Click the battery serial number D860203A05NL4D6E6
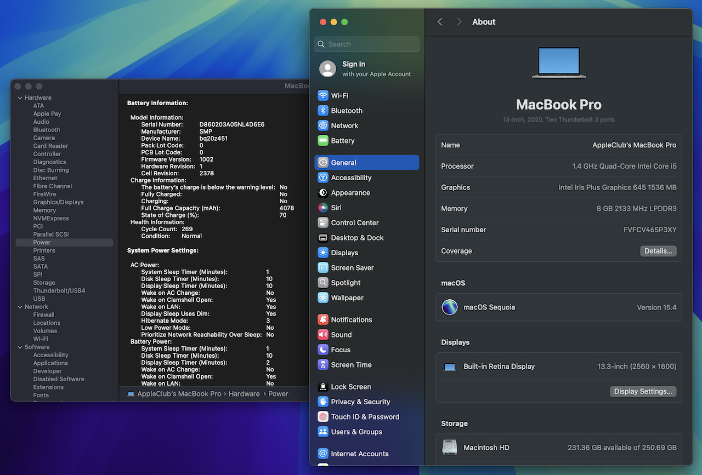702x475 pixels. 232,125
